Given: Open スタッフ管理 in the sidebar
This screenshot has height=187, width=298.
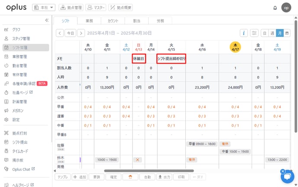Looking at the screenshot, I should [x=21, y=39].
